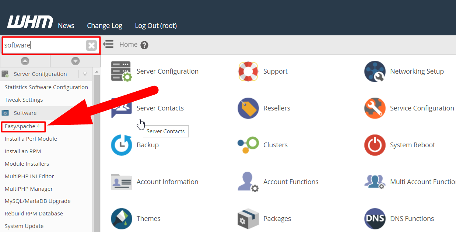Click the WHM logo
Screen dimensions: 456x232
[30, 22]
